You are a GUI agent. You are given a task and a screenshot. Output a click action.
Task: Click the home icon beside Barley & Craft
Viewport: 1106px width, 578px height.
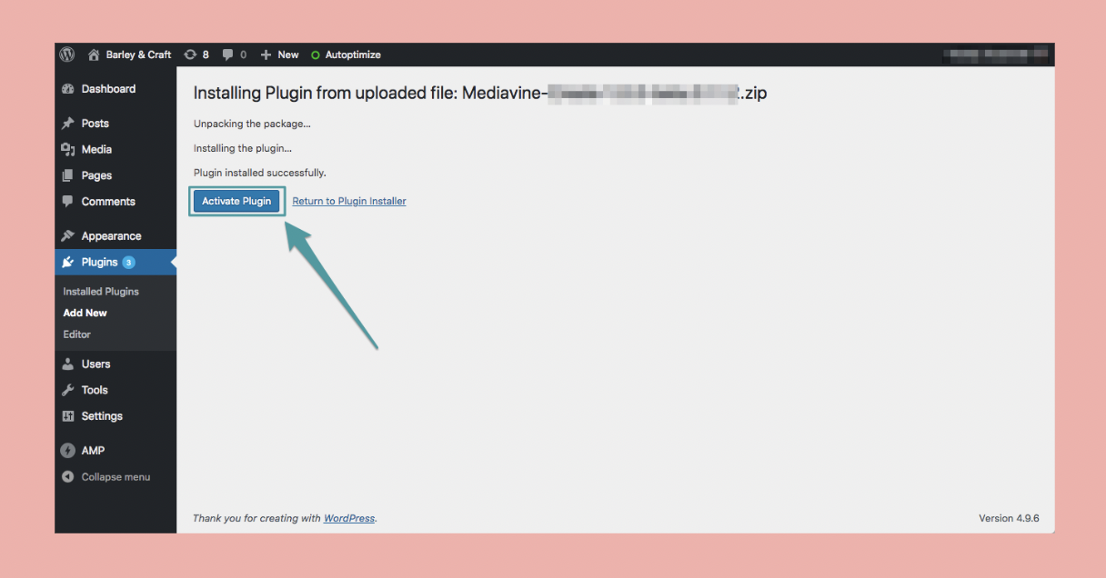[x=94, y=55]
